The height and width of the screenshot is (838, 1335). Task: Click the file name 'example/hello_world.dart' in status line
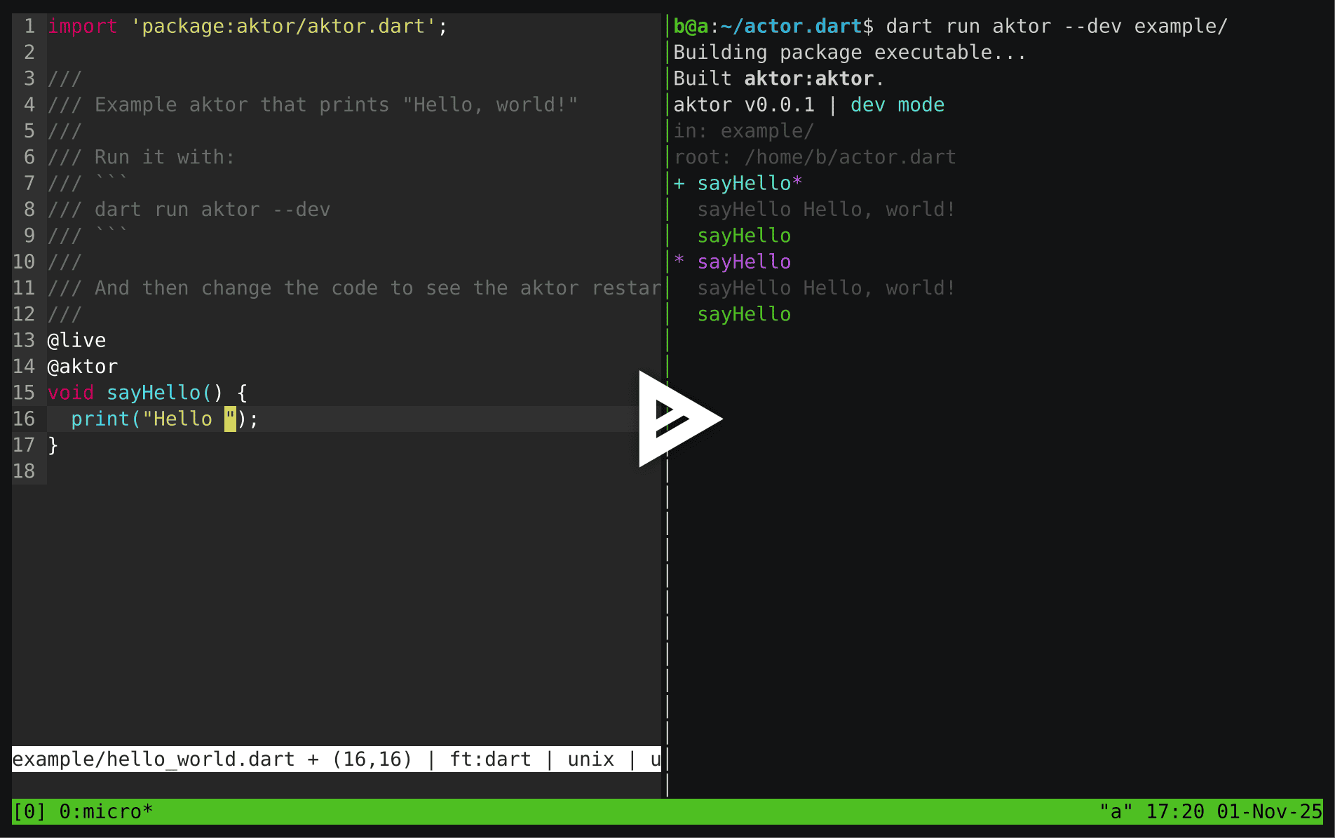point(154,759)
